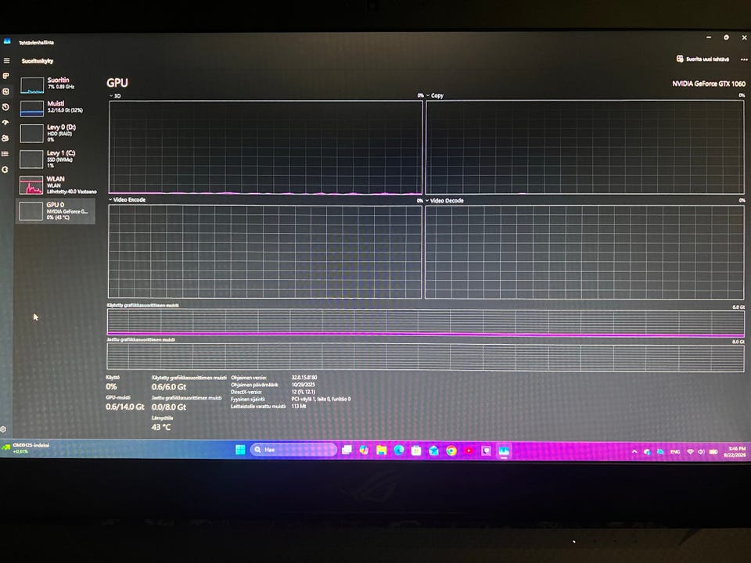
Task: Click the 43 °C temperature value
Action: click(161, 427)
